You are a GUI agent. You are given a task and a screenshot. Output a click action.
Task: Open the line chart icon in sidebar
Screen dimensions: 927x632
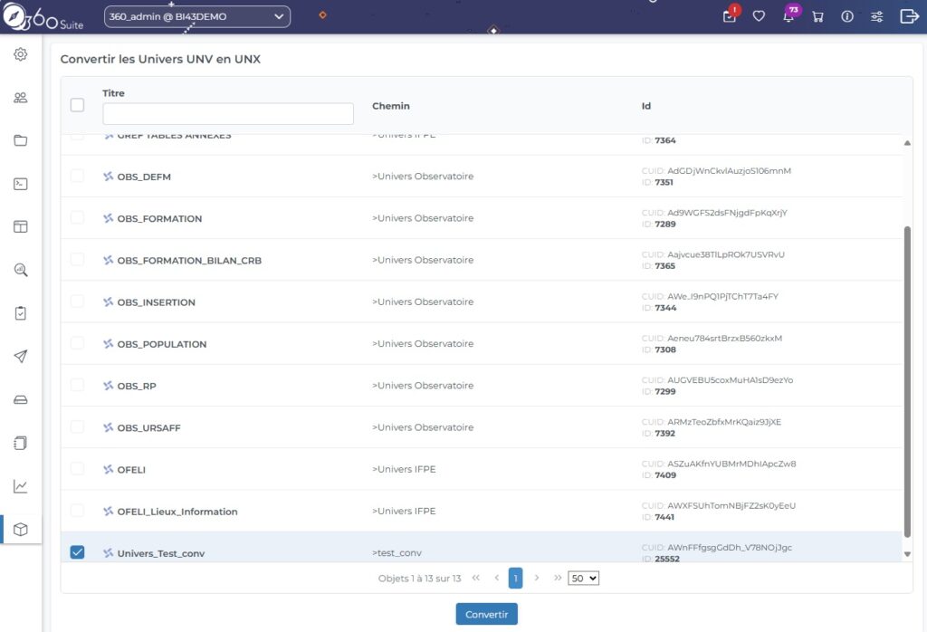point(20,486)
